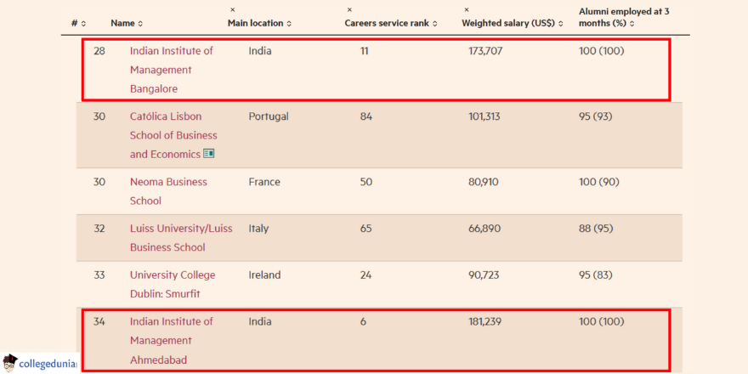Click rank number 28
The height and width of the screenshot is (374, 748).
pyautogui.click(x=99, y=51)
